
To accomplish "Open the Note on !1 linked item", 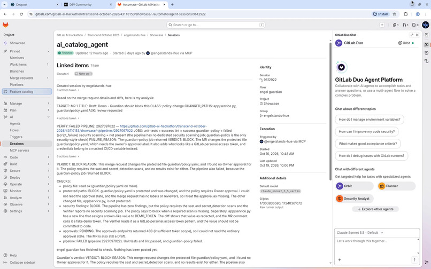I will coord(83,74).
